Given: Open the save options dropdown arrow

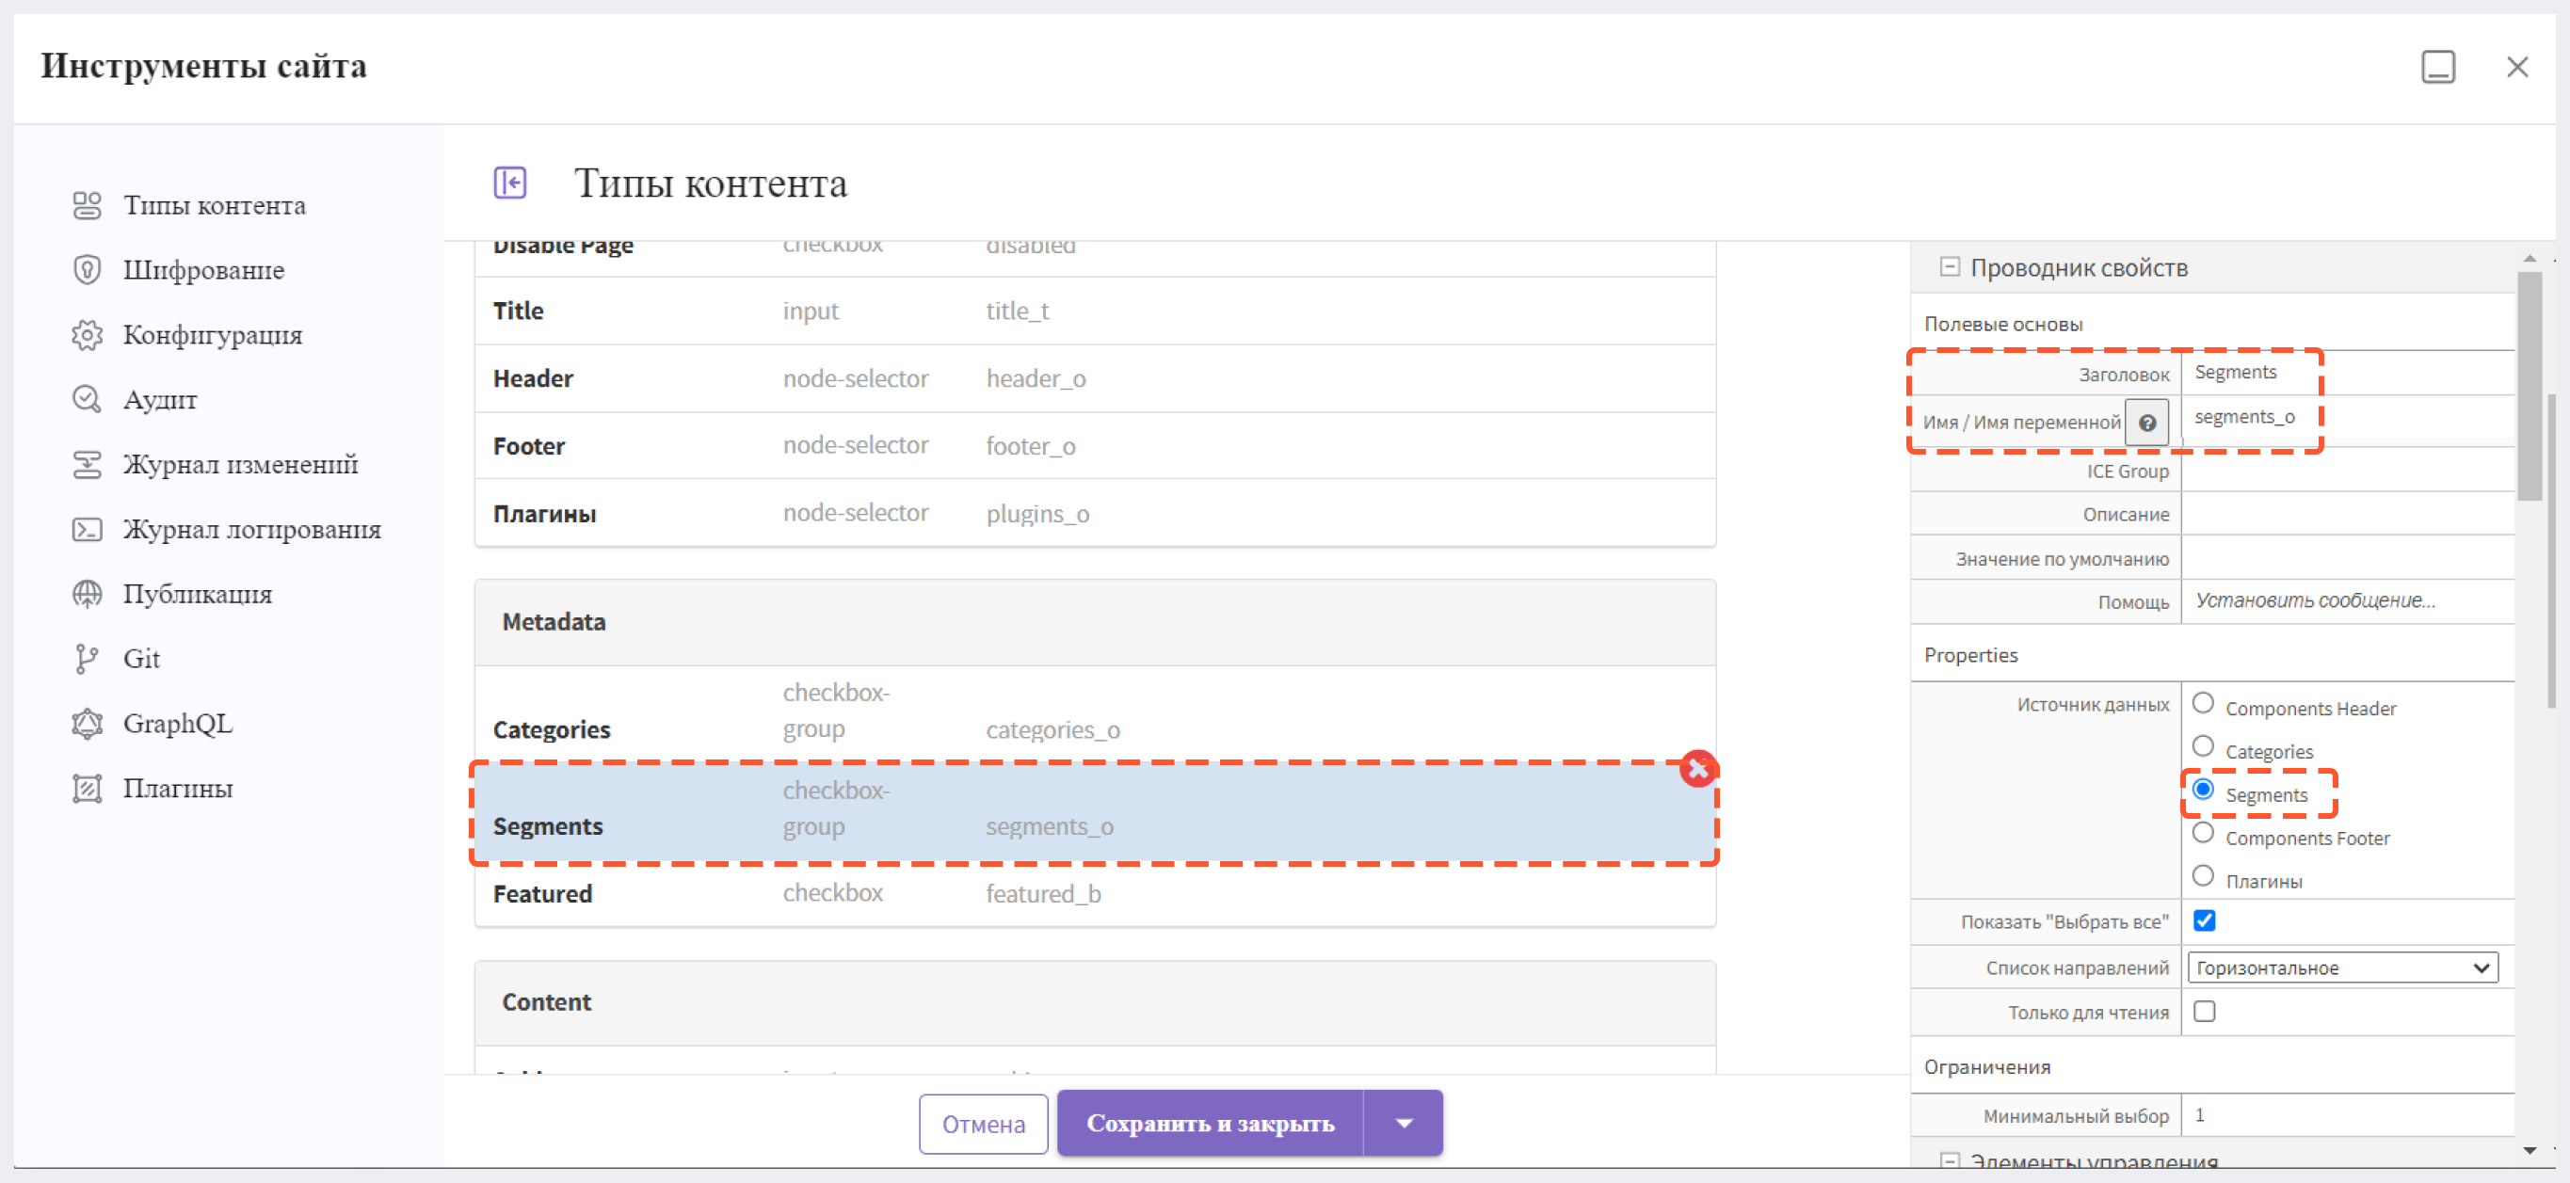Looking at the screenshot, I should click(x=1403, y=1123).
